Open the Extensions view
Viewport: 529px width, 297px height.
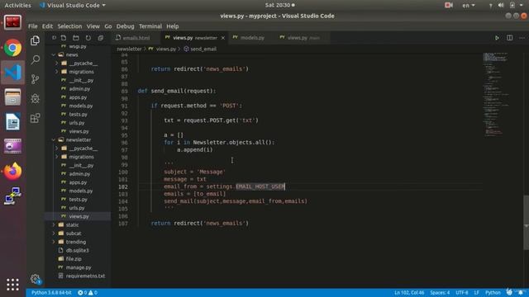point(35,118)
